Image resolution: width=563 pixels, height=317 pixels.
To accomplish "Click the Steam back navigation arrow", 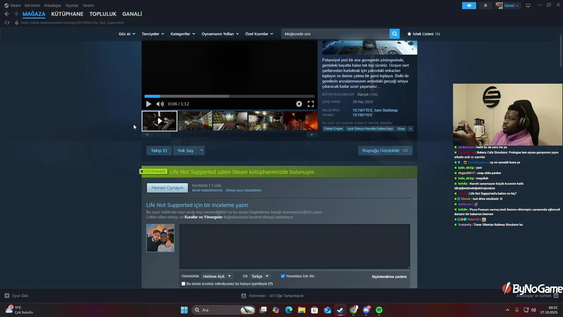I will pos(7,14).
